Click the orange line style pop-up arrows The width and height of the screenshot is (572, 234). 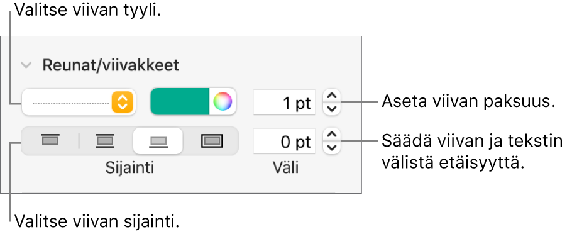pos(123,102)
